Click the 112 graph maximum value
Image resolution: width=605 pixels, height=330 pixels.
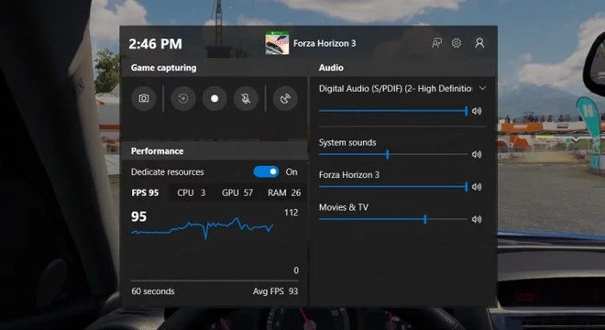pyautogui.click(x=291, y=213)
